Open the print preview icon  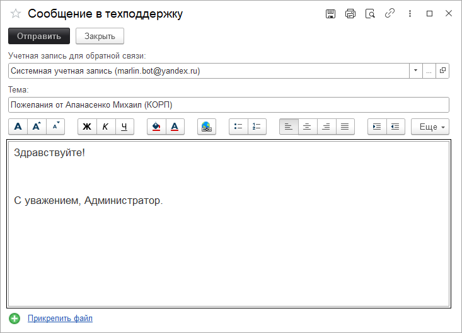[x=371, y=14]
